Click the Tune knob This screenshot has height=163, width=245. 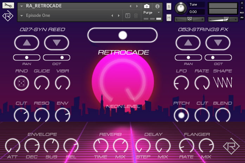coord(181,8)
